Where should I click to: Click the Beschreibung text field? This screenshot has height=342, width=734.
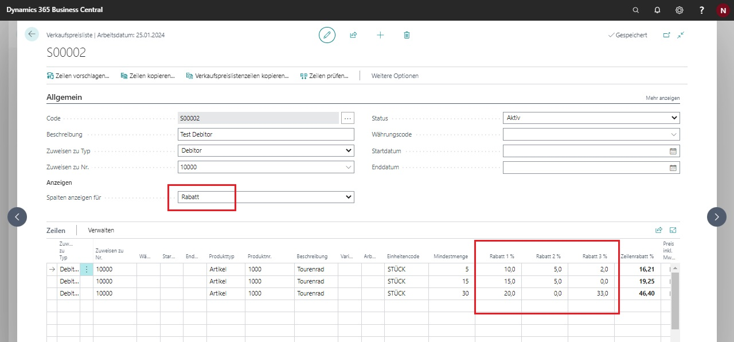point(266,134)
